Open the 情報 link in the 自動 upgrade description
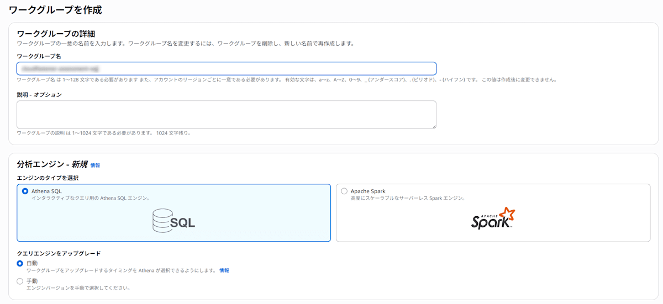 tap(224, 270)
